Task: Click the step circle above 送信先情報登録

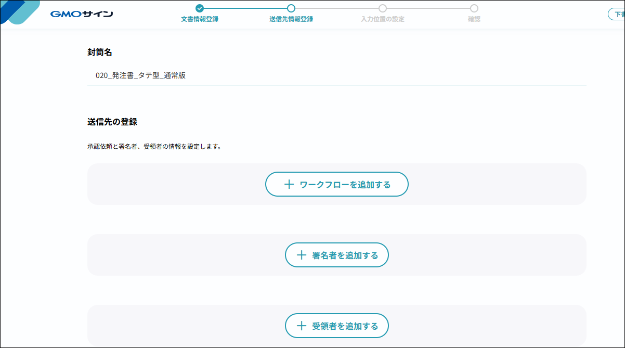Action: click(291, 8)
